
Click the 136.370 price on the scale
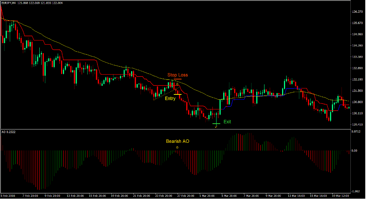(357, 12)
